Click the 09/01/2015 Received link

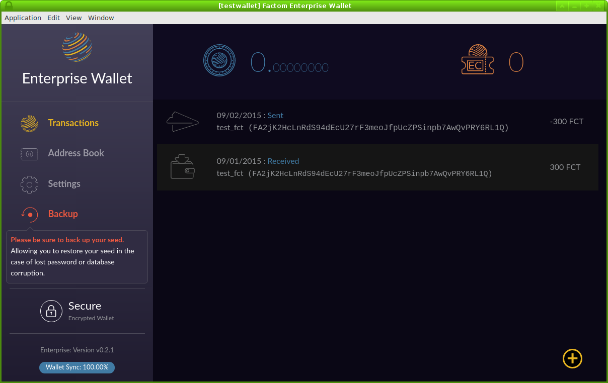tap(258, 161)
